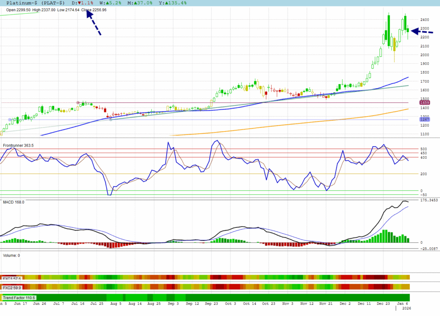Screen dimensions: 440x316
Task: Click the Frontrunner 363.5 indicator label
Action: pyautogui.click(x=18, y=146)
